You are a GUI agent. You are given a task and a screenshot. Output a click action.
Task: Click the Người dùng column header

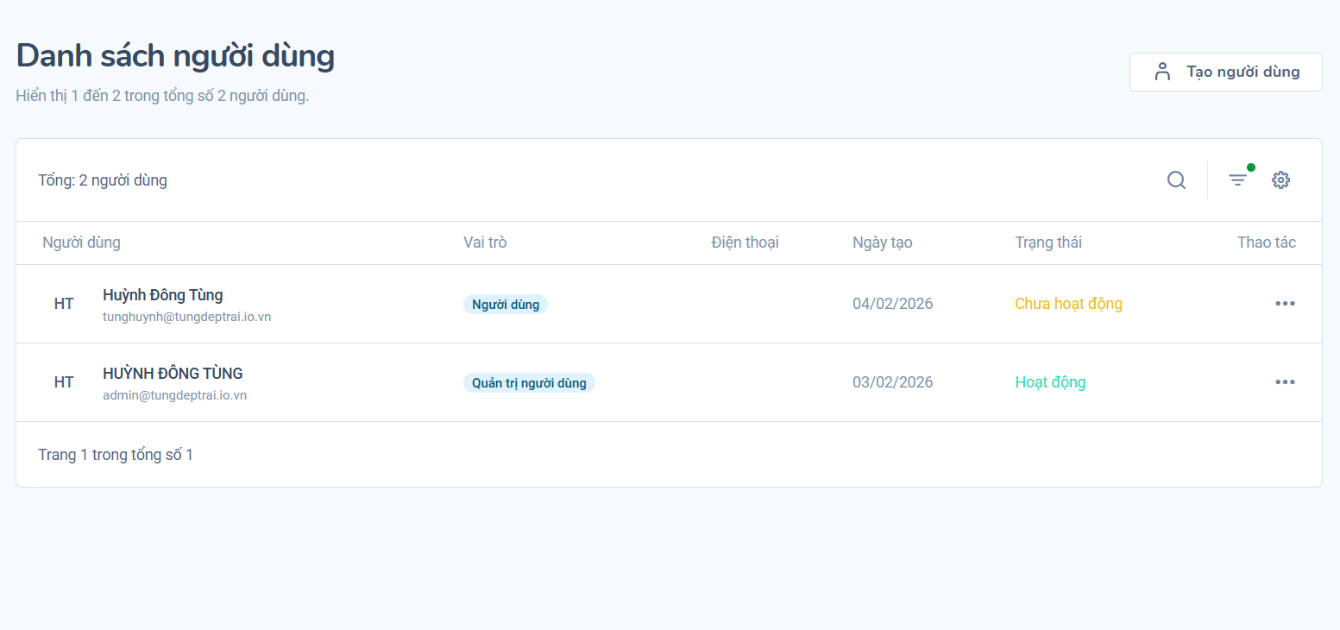(82, 243)
